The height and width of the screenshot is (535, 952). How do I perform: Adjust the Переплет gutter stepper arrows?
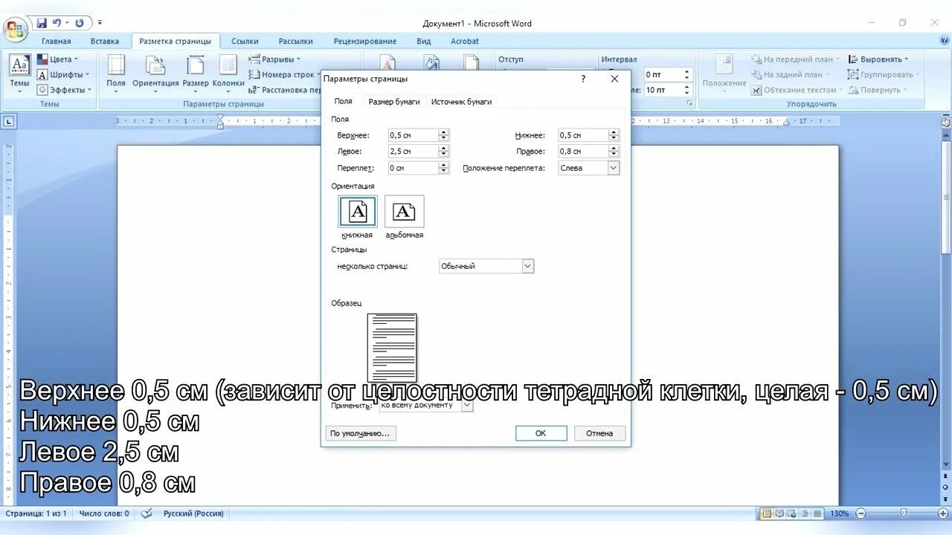click(x=444, y=168)
